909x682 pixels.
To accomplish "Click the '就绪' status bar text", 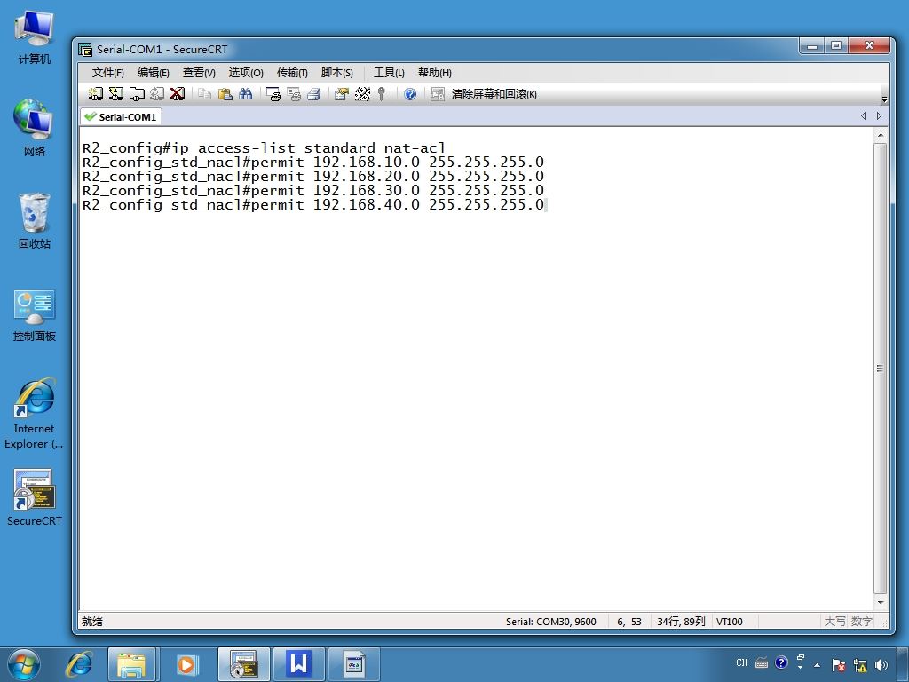I will coord(92,622).
